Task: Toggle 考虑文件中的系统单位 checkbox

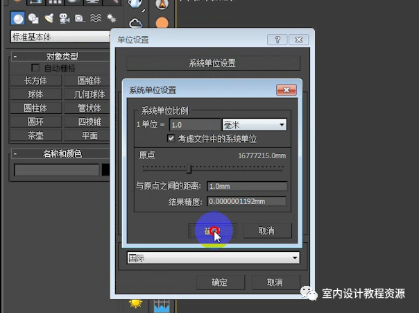Action: 171,138
